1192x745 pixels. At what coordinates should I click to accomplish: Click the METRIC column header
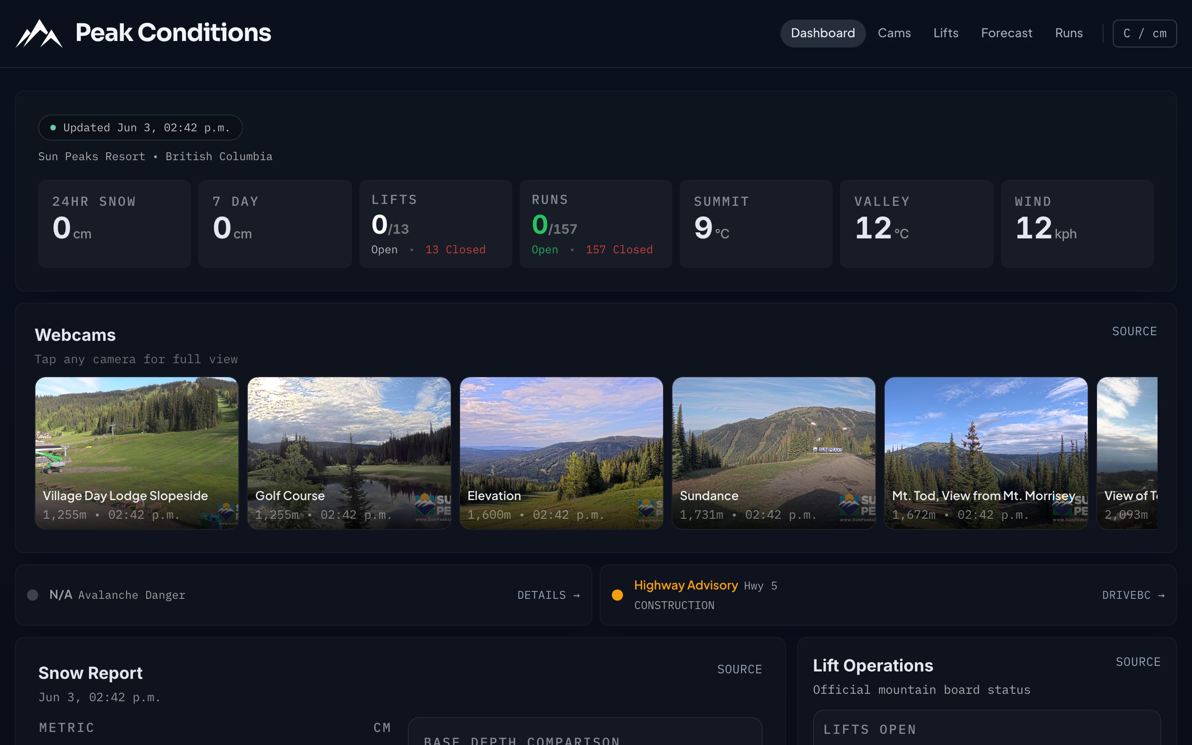coord(67,728)
